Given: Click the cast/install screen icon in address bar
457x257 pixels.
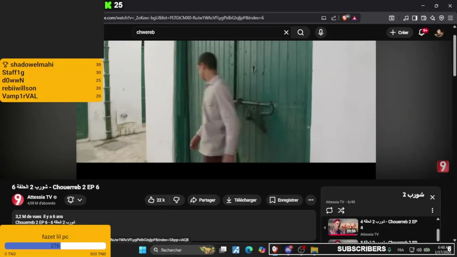Looking at the screenshot, I should pos(323,18).
